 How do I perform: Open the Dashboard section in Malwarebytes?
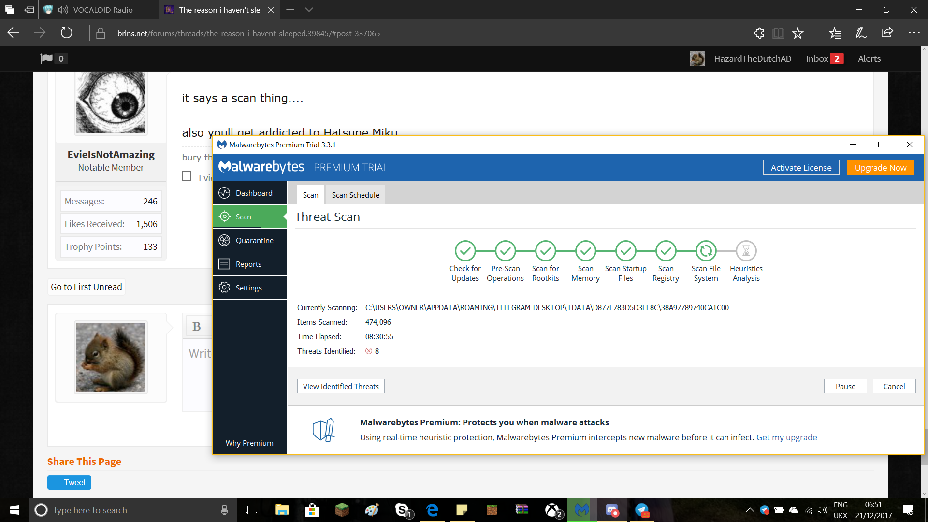[x=250, y=193]
